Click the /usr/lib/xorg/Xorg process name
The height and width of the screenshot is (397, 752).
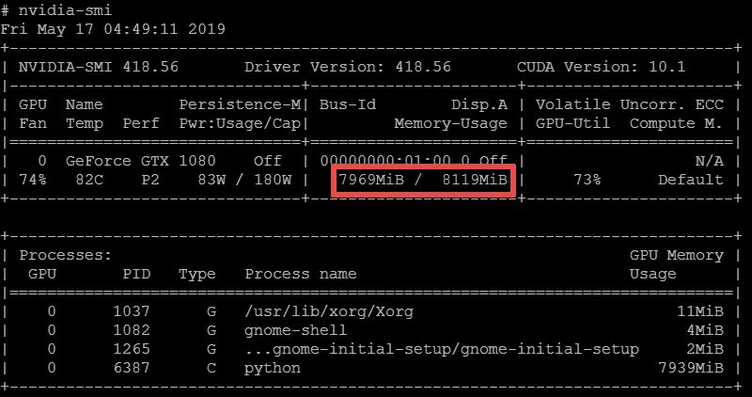pyautogui.click(x=329, y=312)
